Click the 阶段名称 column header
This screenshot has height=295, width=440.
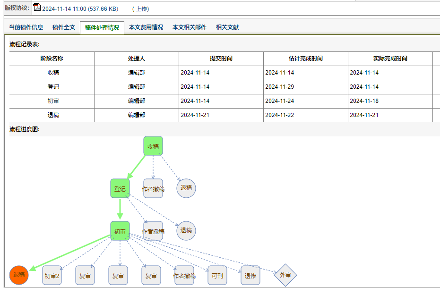coord(52,59)
